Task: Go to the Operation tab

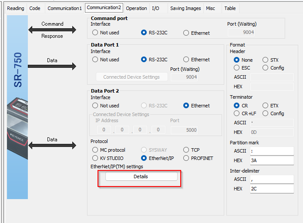Action: click(x=136, y=8)
